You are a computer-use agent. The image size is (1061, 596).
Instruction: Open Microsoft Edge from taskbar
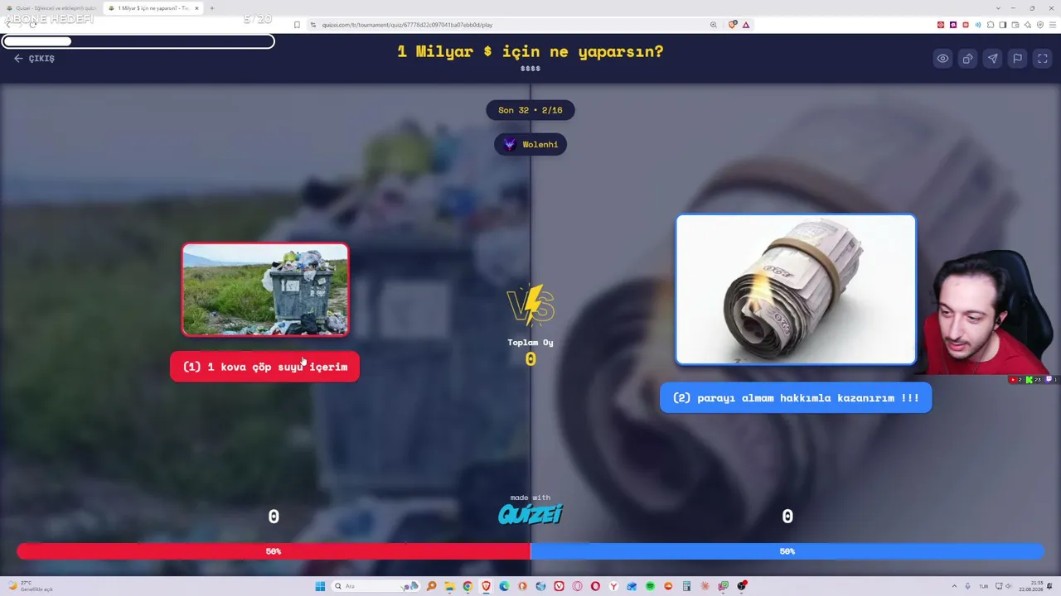[504, 586]
